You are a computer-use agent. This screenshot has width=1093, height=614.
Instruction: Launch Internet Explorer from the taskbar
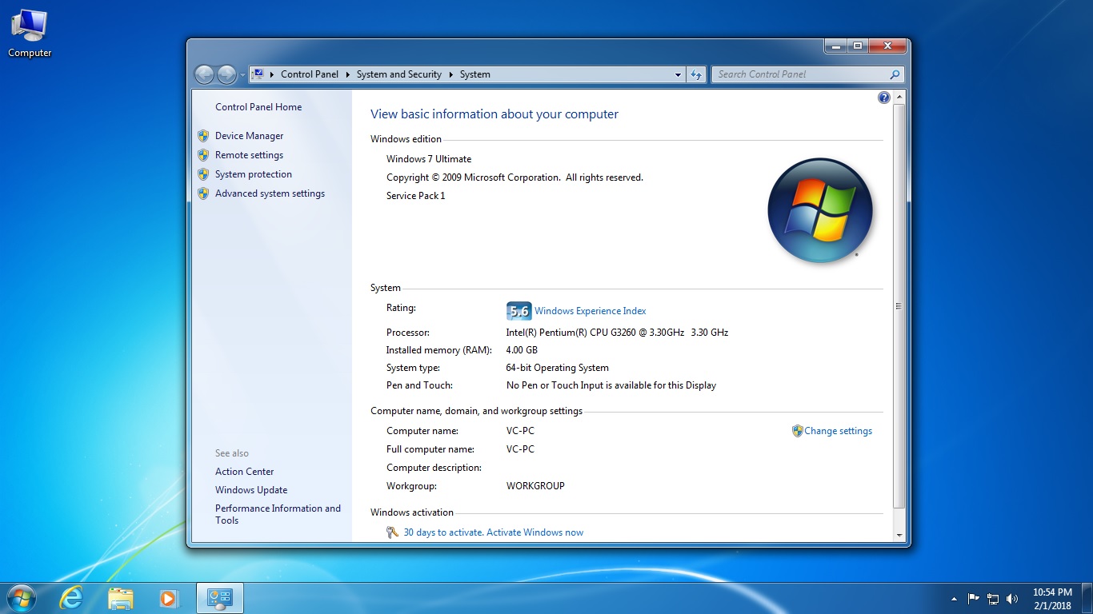tap(71, 598)
